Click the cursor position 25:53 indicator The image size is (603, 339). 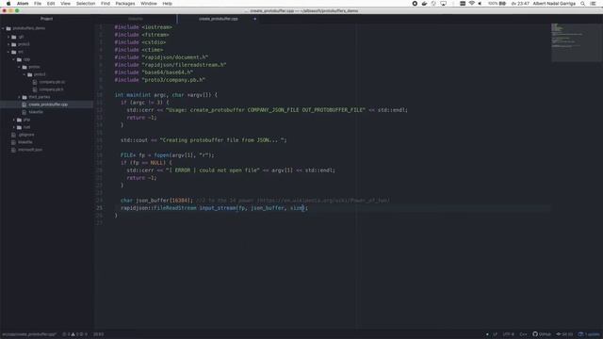[x=98, y=334]
